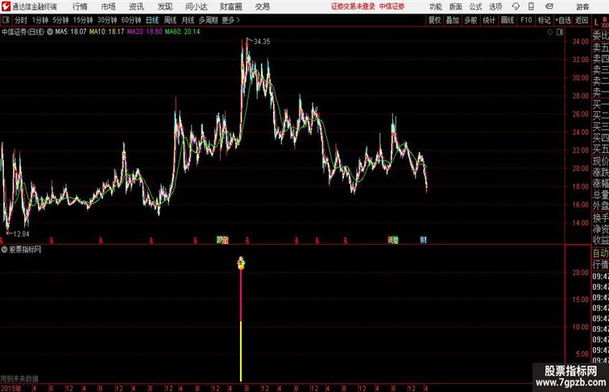Click the 34.35 high price label
609x392 pixels.
pos(262,42)
